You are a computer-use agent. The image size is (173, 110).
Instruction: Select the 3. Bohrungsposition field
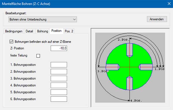click(59, 79)
